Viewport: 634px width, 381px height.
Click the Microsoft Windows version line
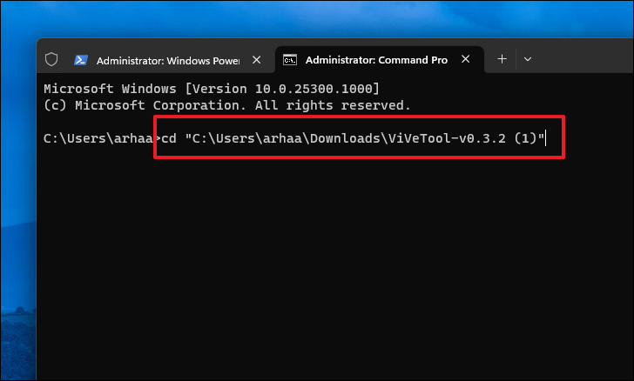point(212,89)
